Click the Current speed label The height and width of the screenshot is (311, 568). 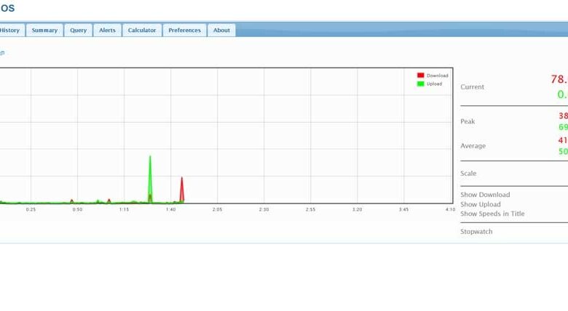point(472,86)
